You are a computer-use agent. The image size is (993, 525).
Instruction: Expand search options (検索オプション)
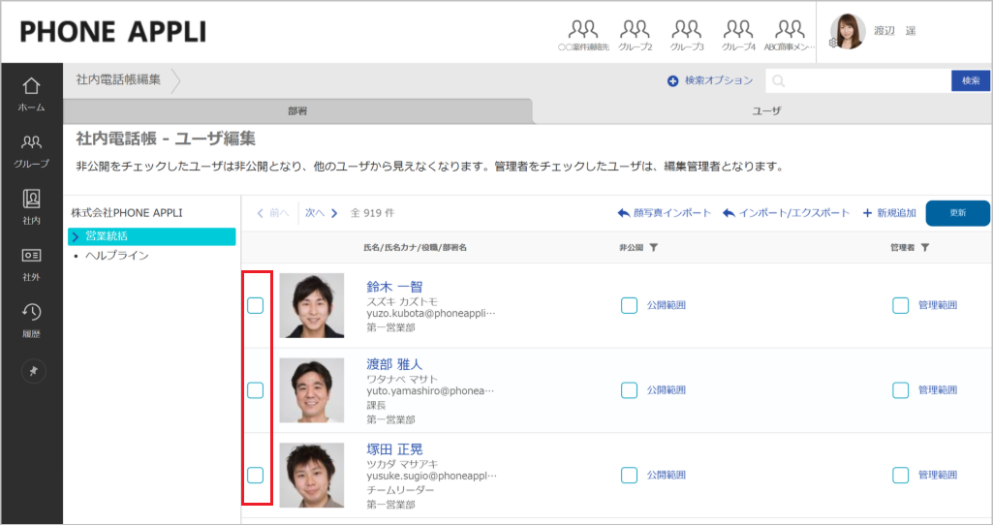[x=709, y=81]
